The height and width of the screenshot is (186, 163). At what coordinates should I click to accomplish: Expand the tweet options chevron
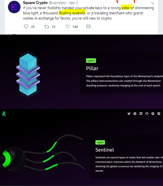click(153, 3)
